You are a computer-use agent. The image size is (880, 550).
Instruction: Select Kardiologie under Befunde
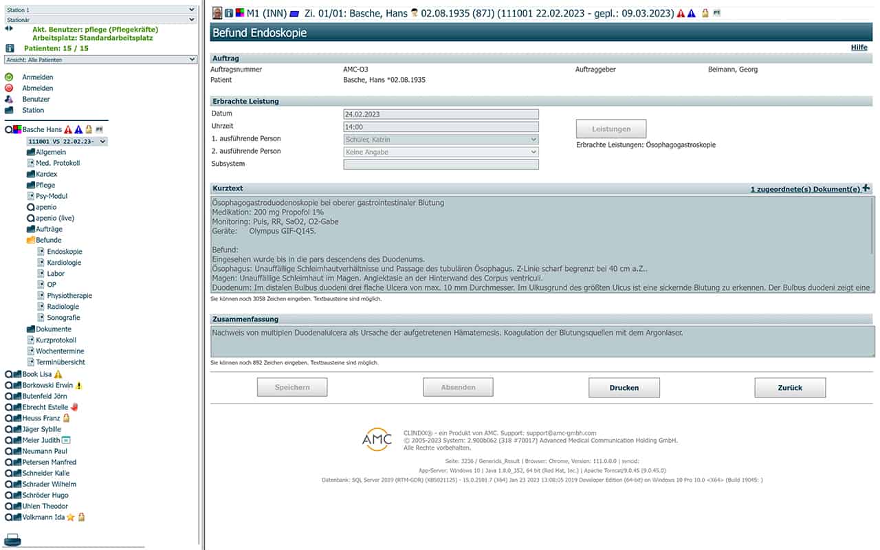point(64,263)
